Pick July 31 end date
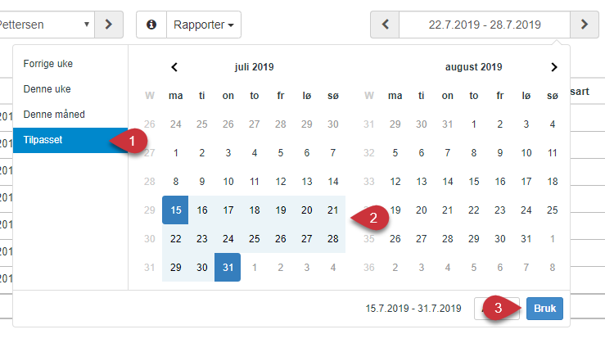Viewport: 605px width, 343px height. point(228,267)
